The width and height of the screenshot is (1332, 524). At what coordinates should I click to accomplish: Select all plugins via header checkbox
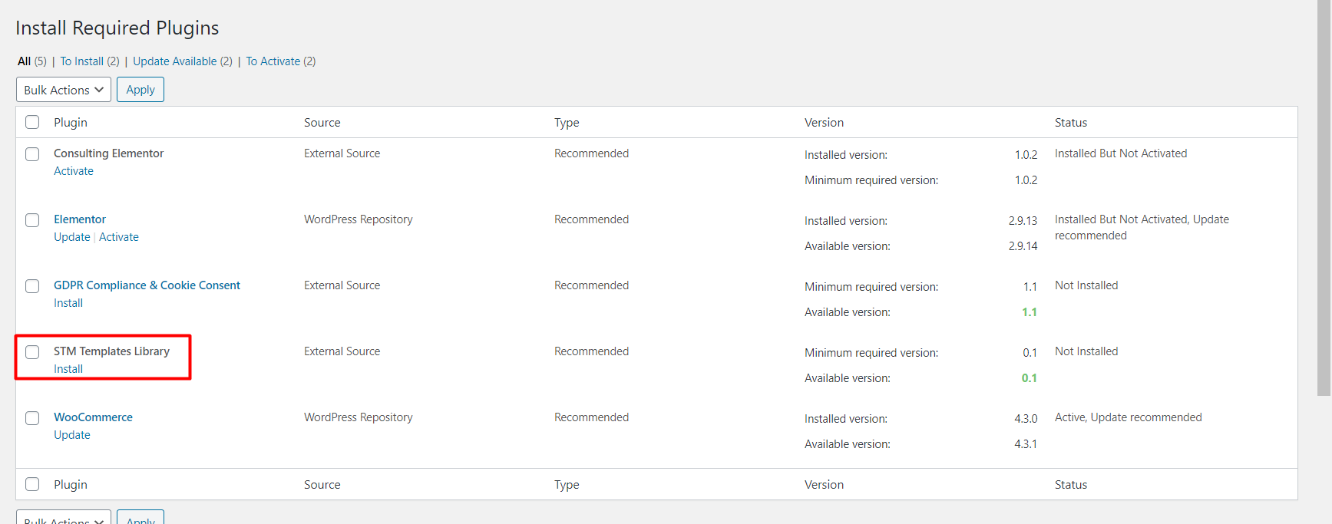click(32, 122)
